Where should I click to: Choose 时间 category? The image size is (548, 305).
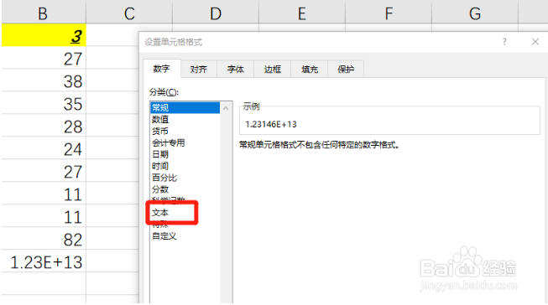[x=160, y=166]
